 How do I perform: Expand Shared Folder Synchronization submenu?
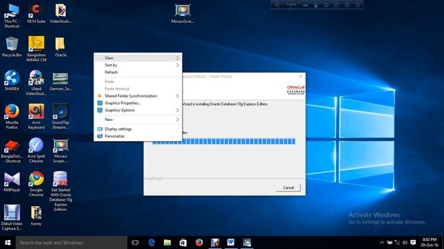138,96
